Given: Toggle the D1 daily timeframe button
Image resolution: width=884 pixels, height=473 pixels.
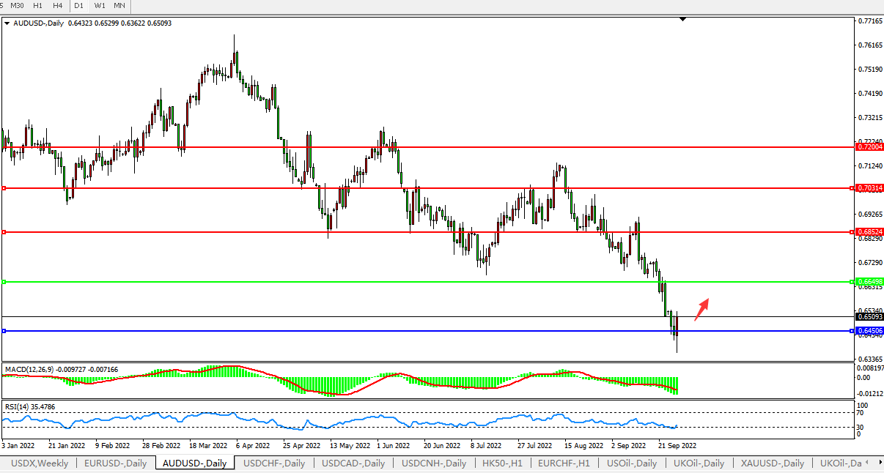Looking at the screenshot, I should click(x=79, y=6).
